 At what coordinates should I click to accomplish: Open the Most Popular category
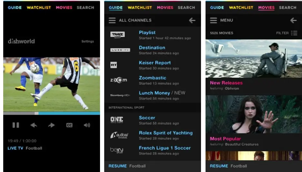(x=225, y=139)
